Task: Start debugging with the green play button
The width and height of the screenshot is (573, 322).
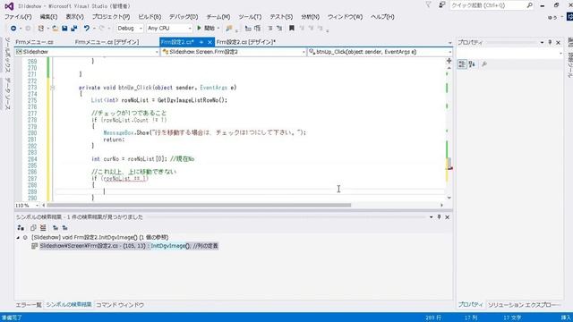Action: pyautogui.click(x=199, y=28)
